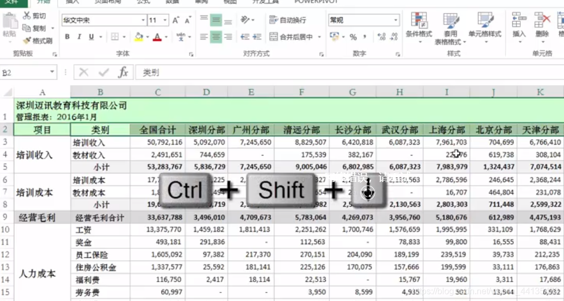Expand the borders dropdown arrow
Screen dimensions: 564x301
point(124,37)
